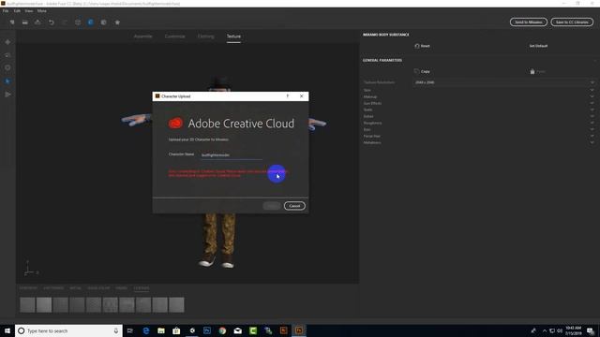The width and height of the screenshot is (600, 337).
Task: Click the star icon in the top toolbar
Action: coord(117,22)
